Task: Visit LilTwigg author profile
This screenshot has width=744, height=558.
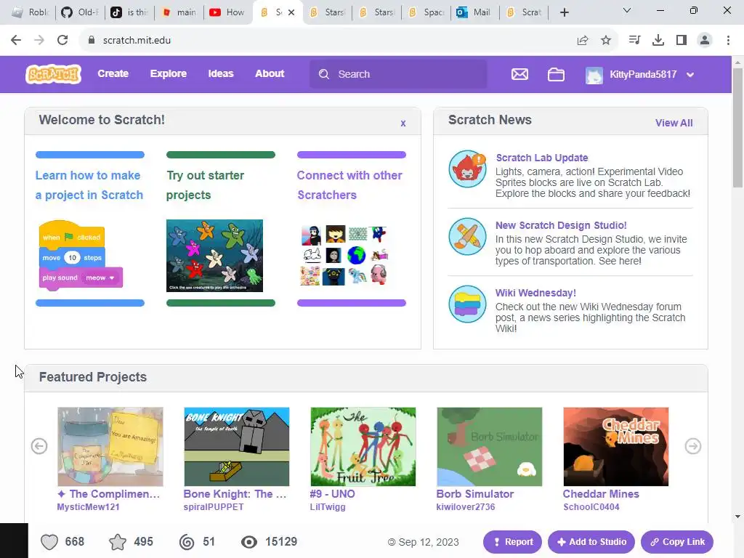Action: (328, 506)
